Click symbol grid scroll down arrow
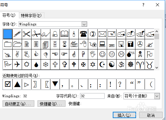Viewport: 166px width, 120px height. tap(157, 67)
